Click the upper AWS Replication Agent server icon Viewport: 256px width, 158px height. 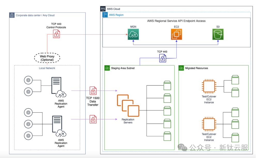[x=59, y=88]
